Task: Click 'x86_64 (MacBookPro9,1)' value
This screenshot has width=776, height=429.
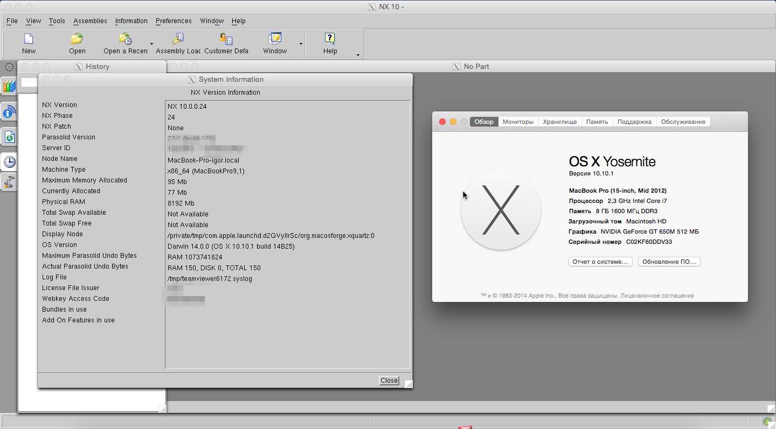Action: pyautogui.click(x=206, y=171)
